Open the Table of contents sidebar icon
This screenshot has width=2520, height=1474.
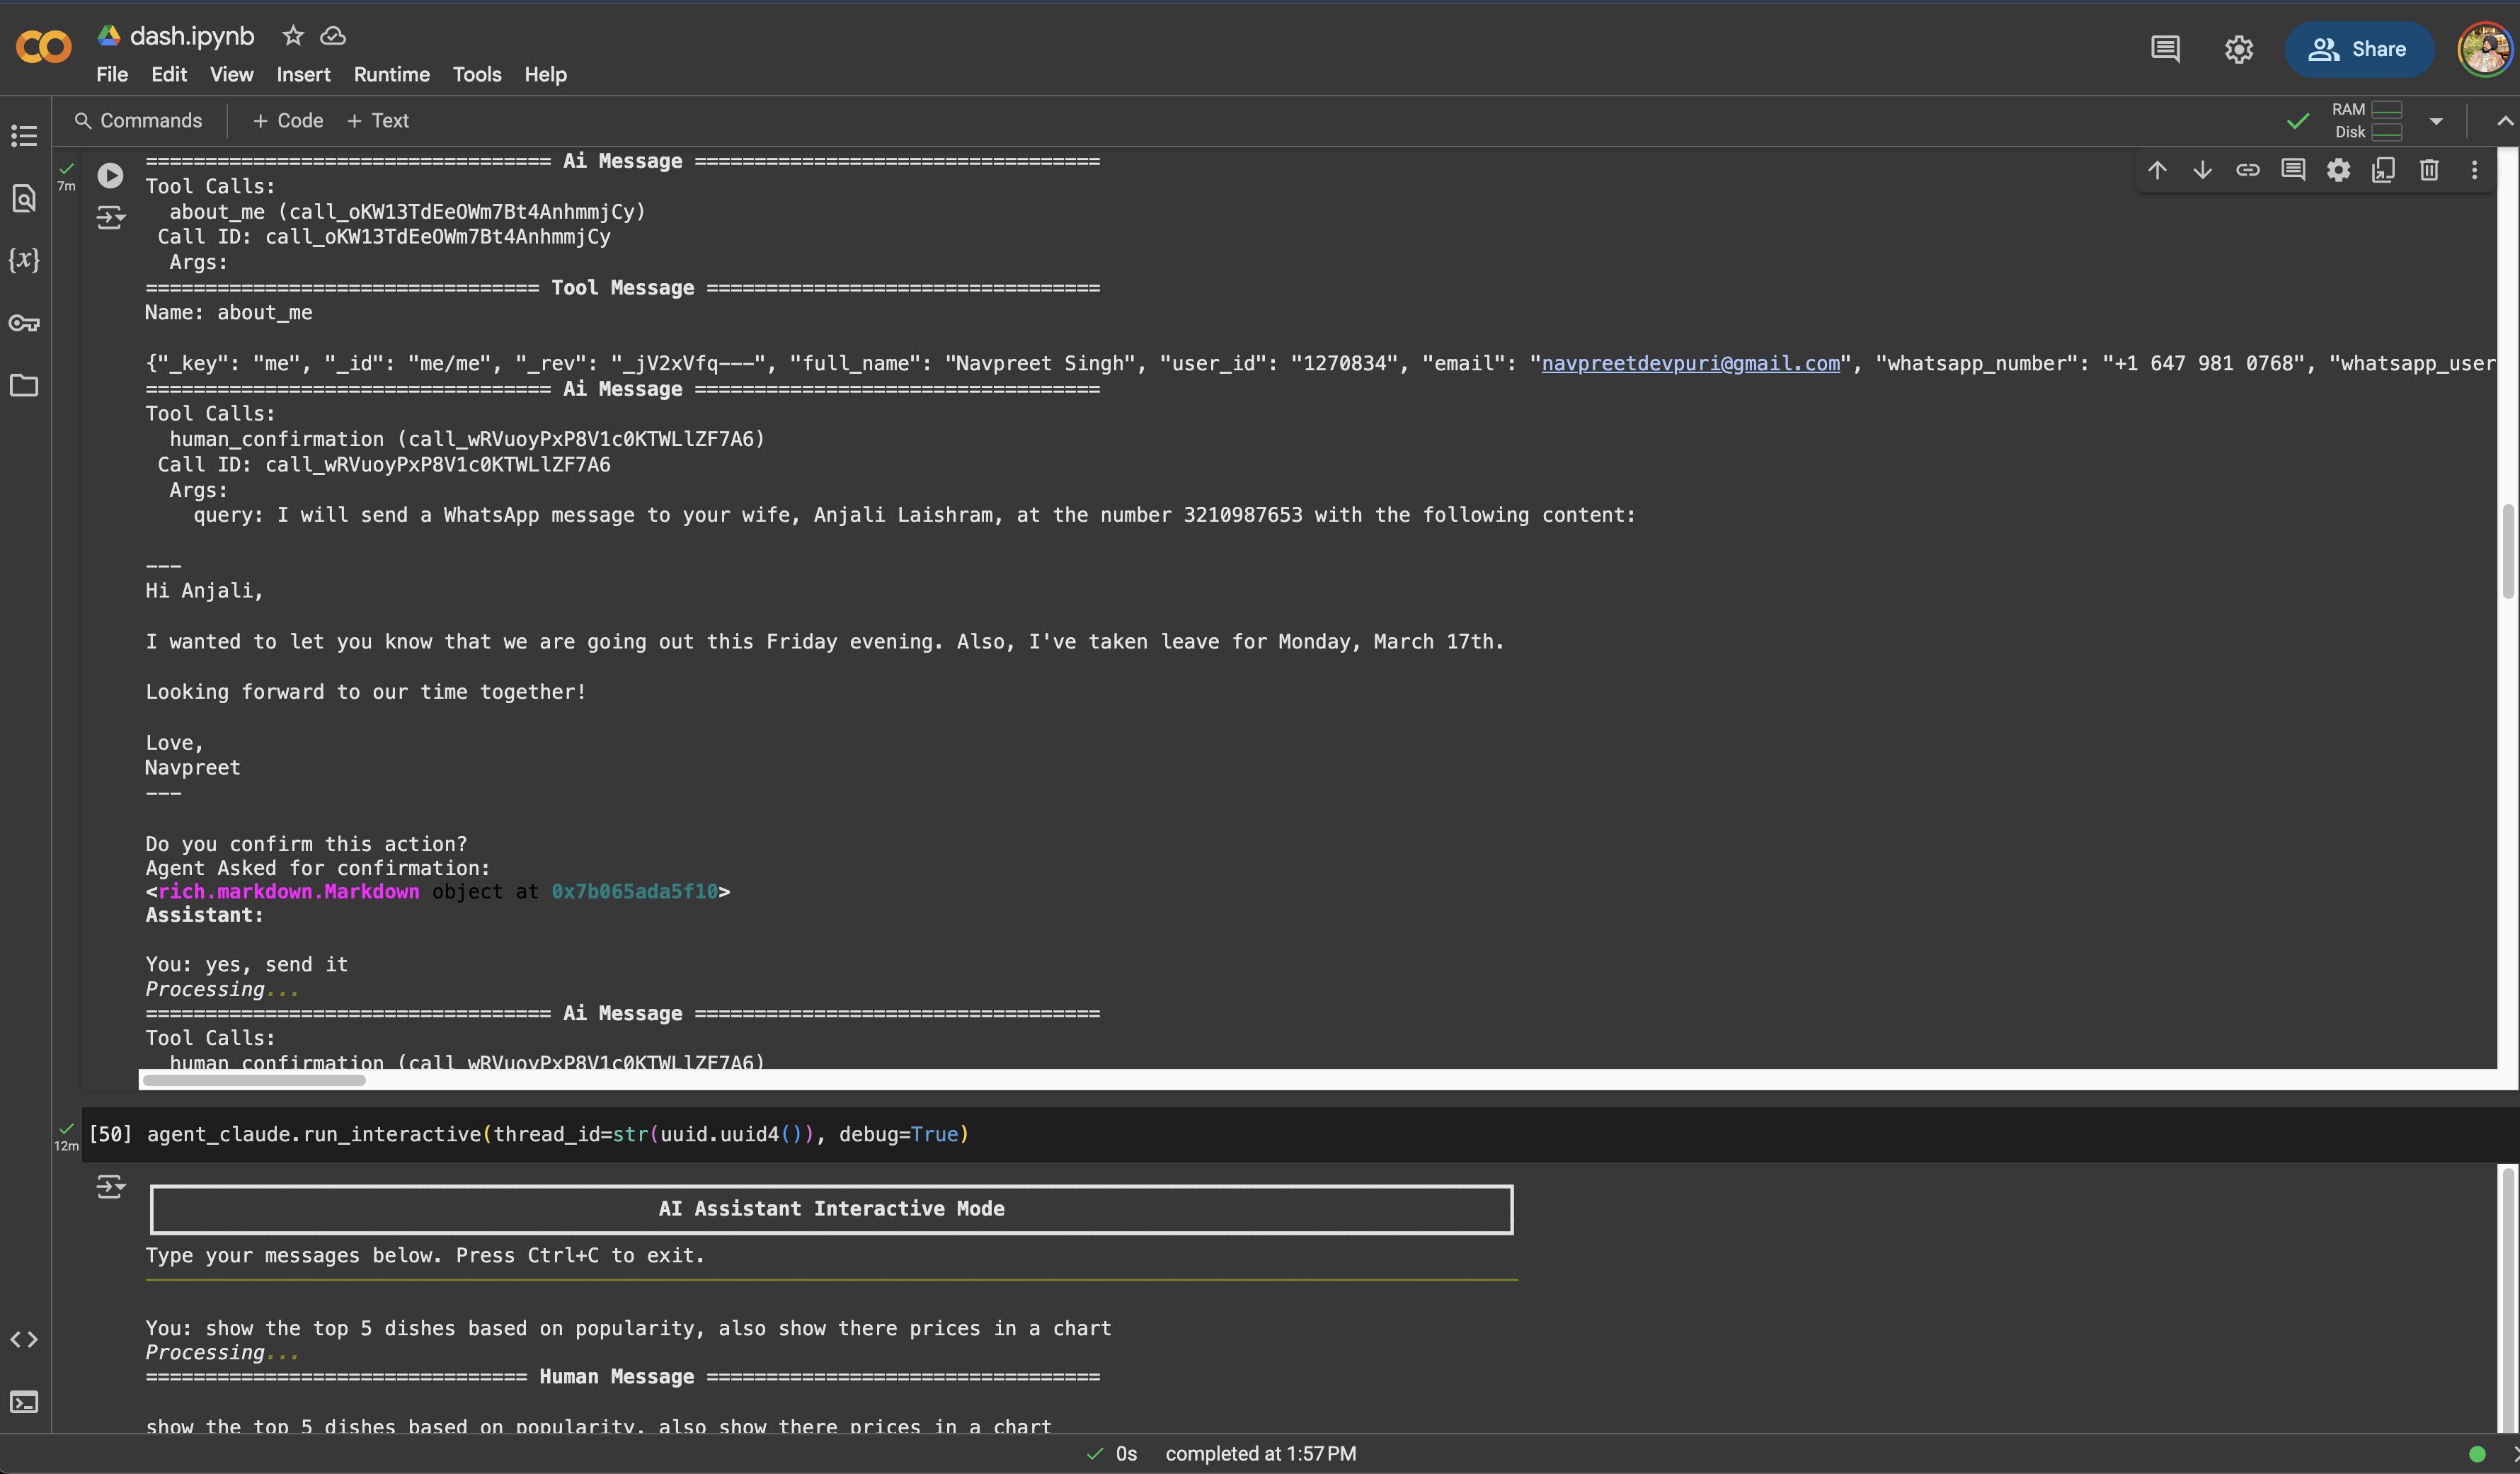[x=24, y=135]
